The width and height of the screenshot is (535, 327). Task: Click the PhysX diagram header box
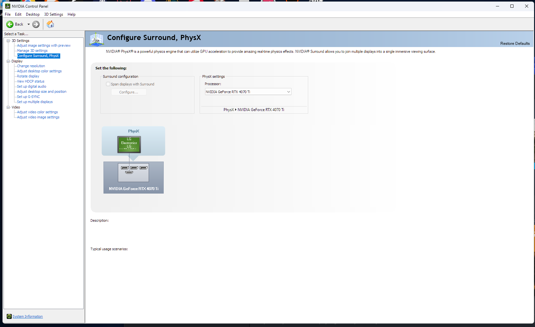tap(134, 141)
